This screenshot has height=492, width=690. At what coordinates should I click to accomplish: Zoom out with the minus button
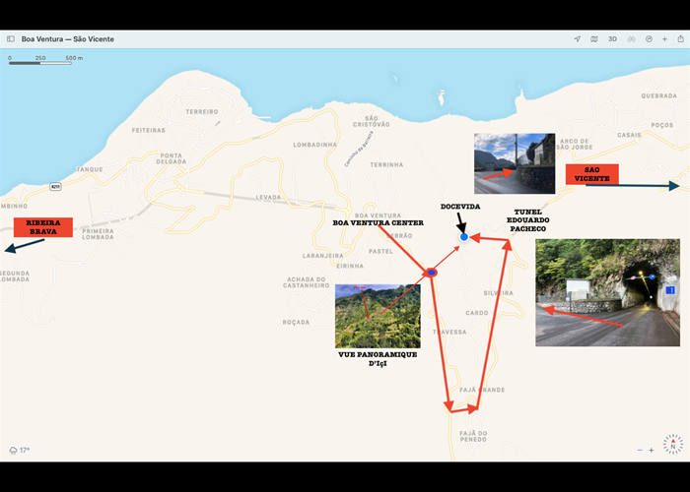pos(640,451)
